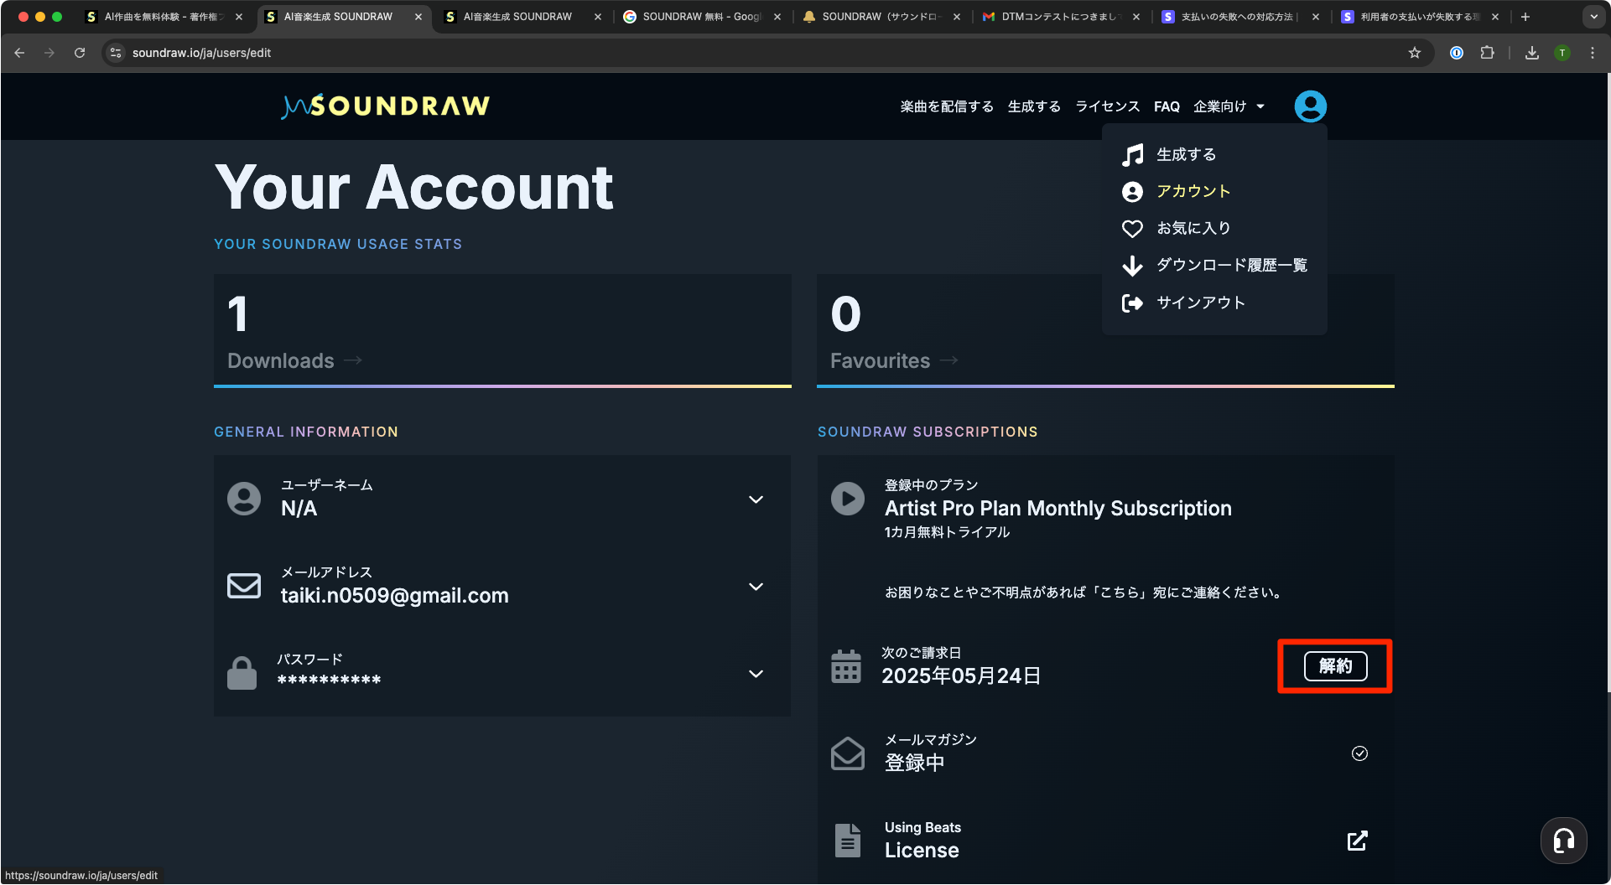The image size is (1611, 885).
Task: Toggle the newsletter subscription checkmark
Action: point(1359,753)
